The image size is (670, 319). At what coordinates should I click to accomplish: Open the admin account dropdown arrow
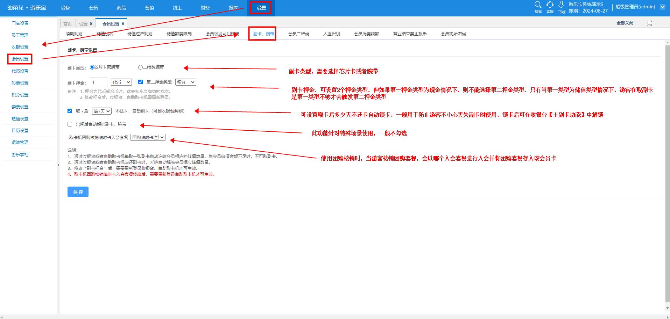tap(663, 7)
